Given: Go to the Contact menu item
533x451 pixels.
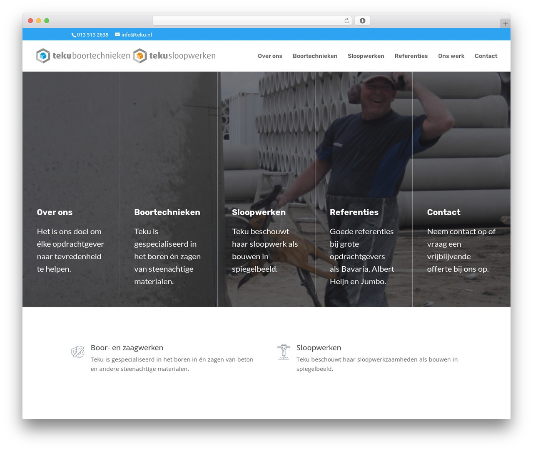Looking at the screenshot, I should (x=486, y=56).
